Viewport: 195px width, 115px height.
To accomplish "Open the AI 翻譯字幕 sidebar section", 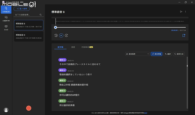I will pos(6,19).
